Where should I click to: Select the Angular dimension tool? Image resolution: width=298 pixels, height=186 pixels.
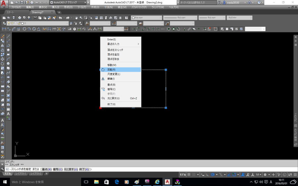[39, 29]
